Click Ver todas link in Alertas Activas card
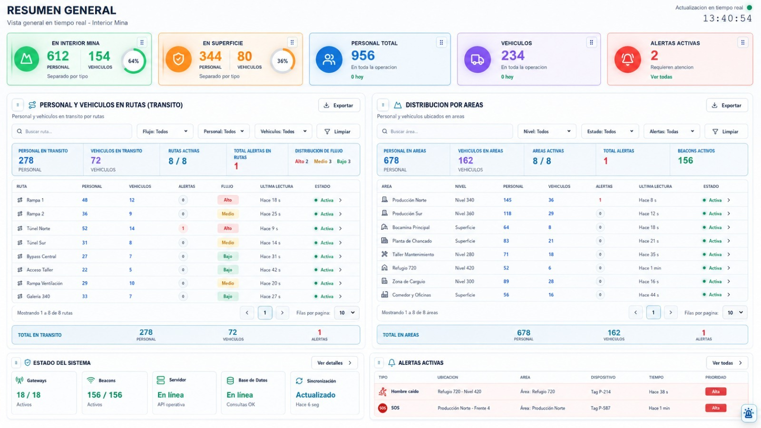The width and height of the screenshot is (761, 428). click(661, 77)
